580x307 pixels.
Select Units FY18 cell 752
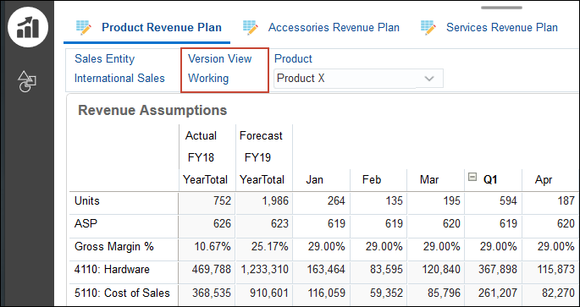207,201
